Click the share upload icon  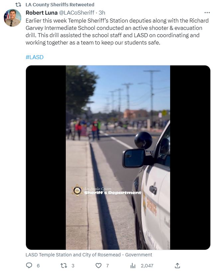tap(177, 265)
